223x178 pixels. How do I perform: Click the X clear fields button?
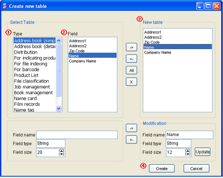(x=131, y=82)
